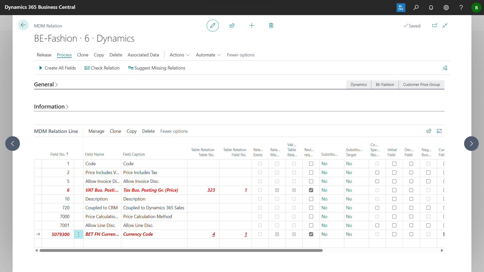The image size is (484, 272).
Task: Click the BE-FAS company badge
Action: [x=401, y=8]
